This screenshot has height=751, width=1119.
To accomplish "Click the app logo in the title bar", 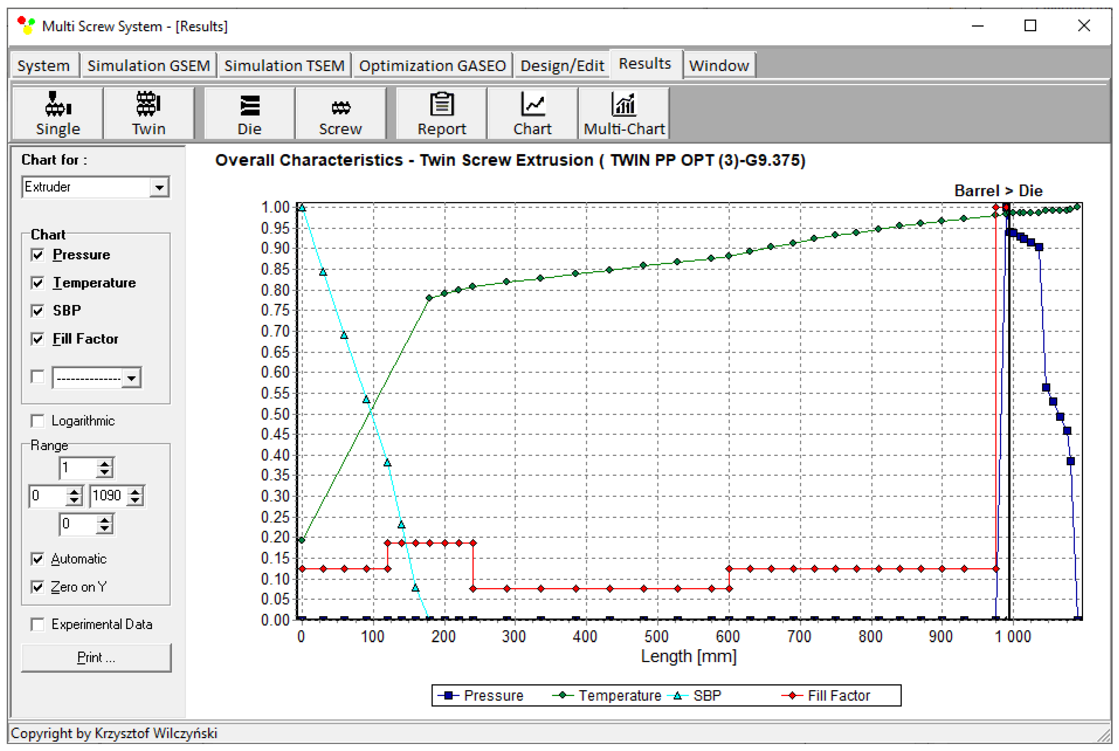I will pyautogui.click(x=26, y=25).
